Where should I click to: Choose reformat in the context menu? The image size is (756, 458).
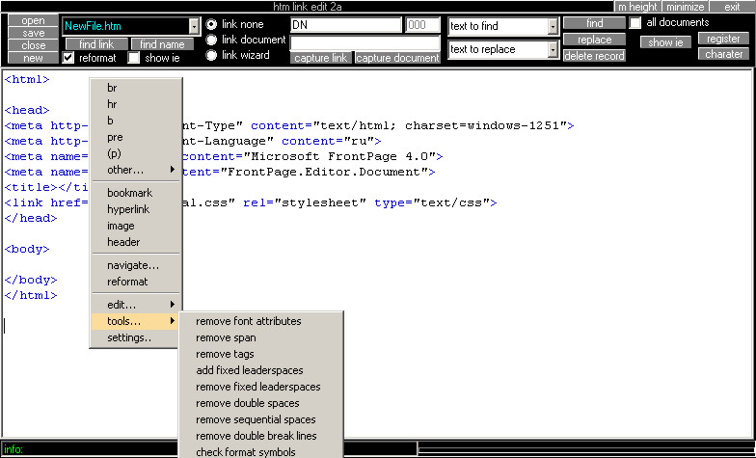point(136,282)
